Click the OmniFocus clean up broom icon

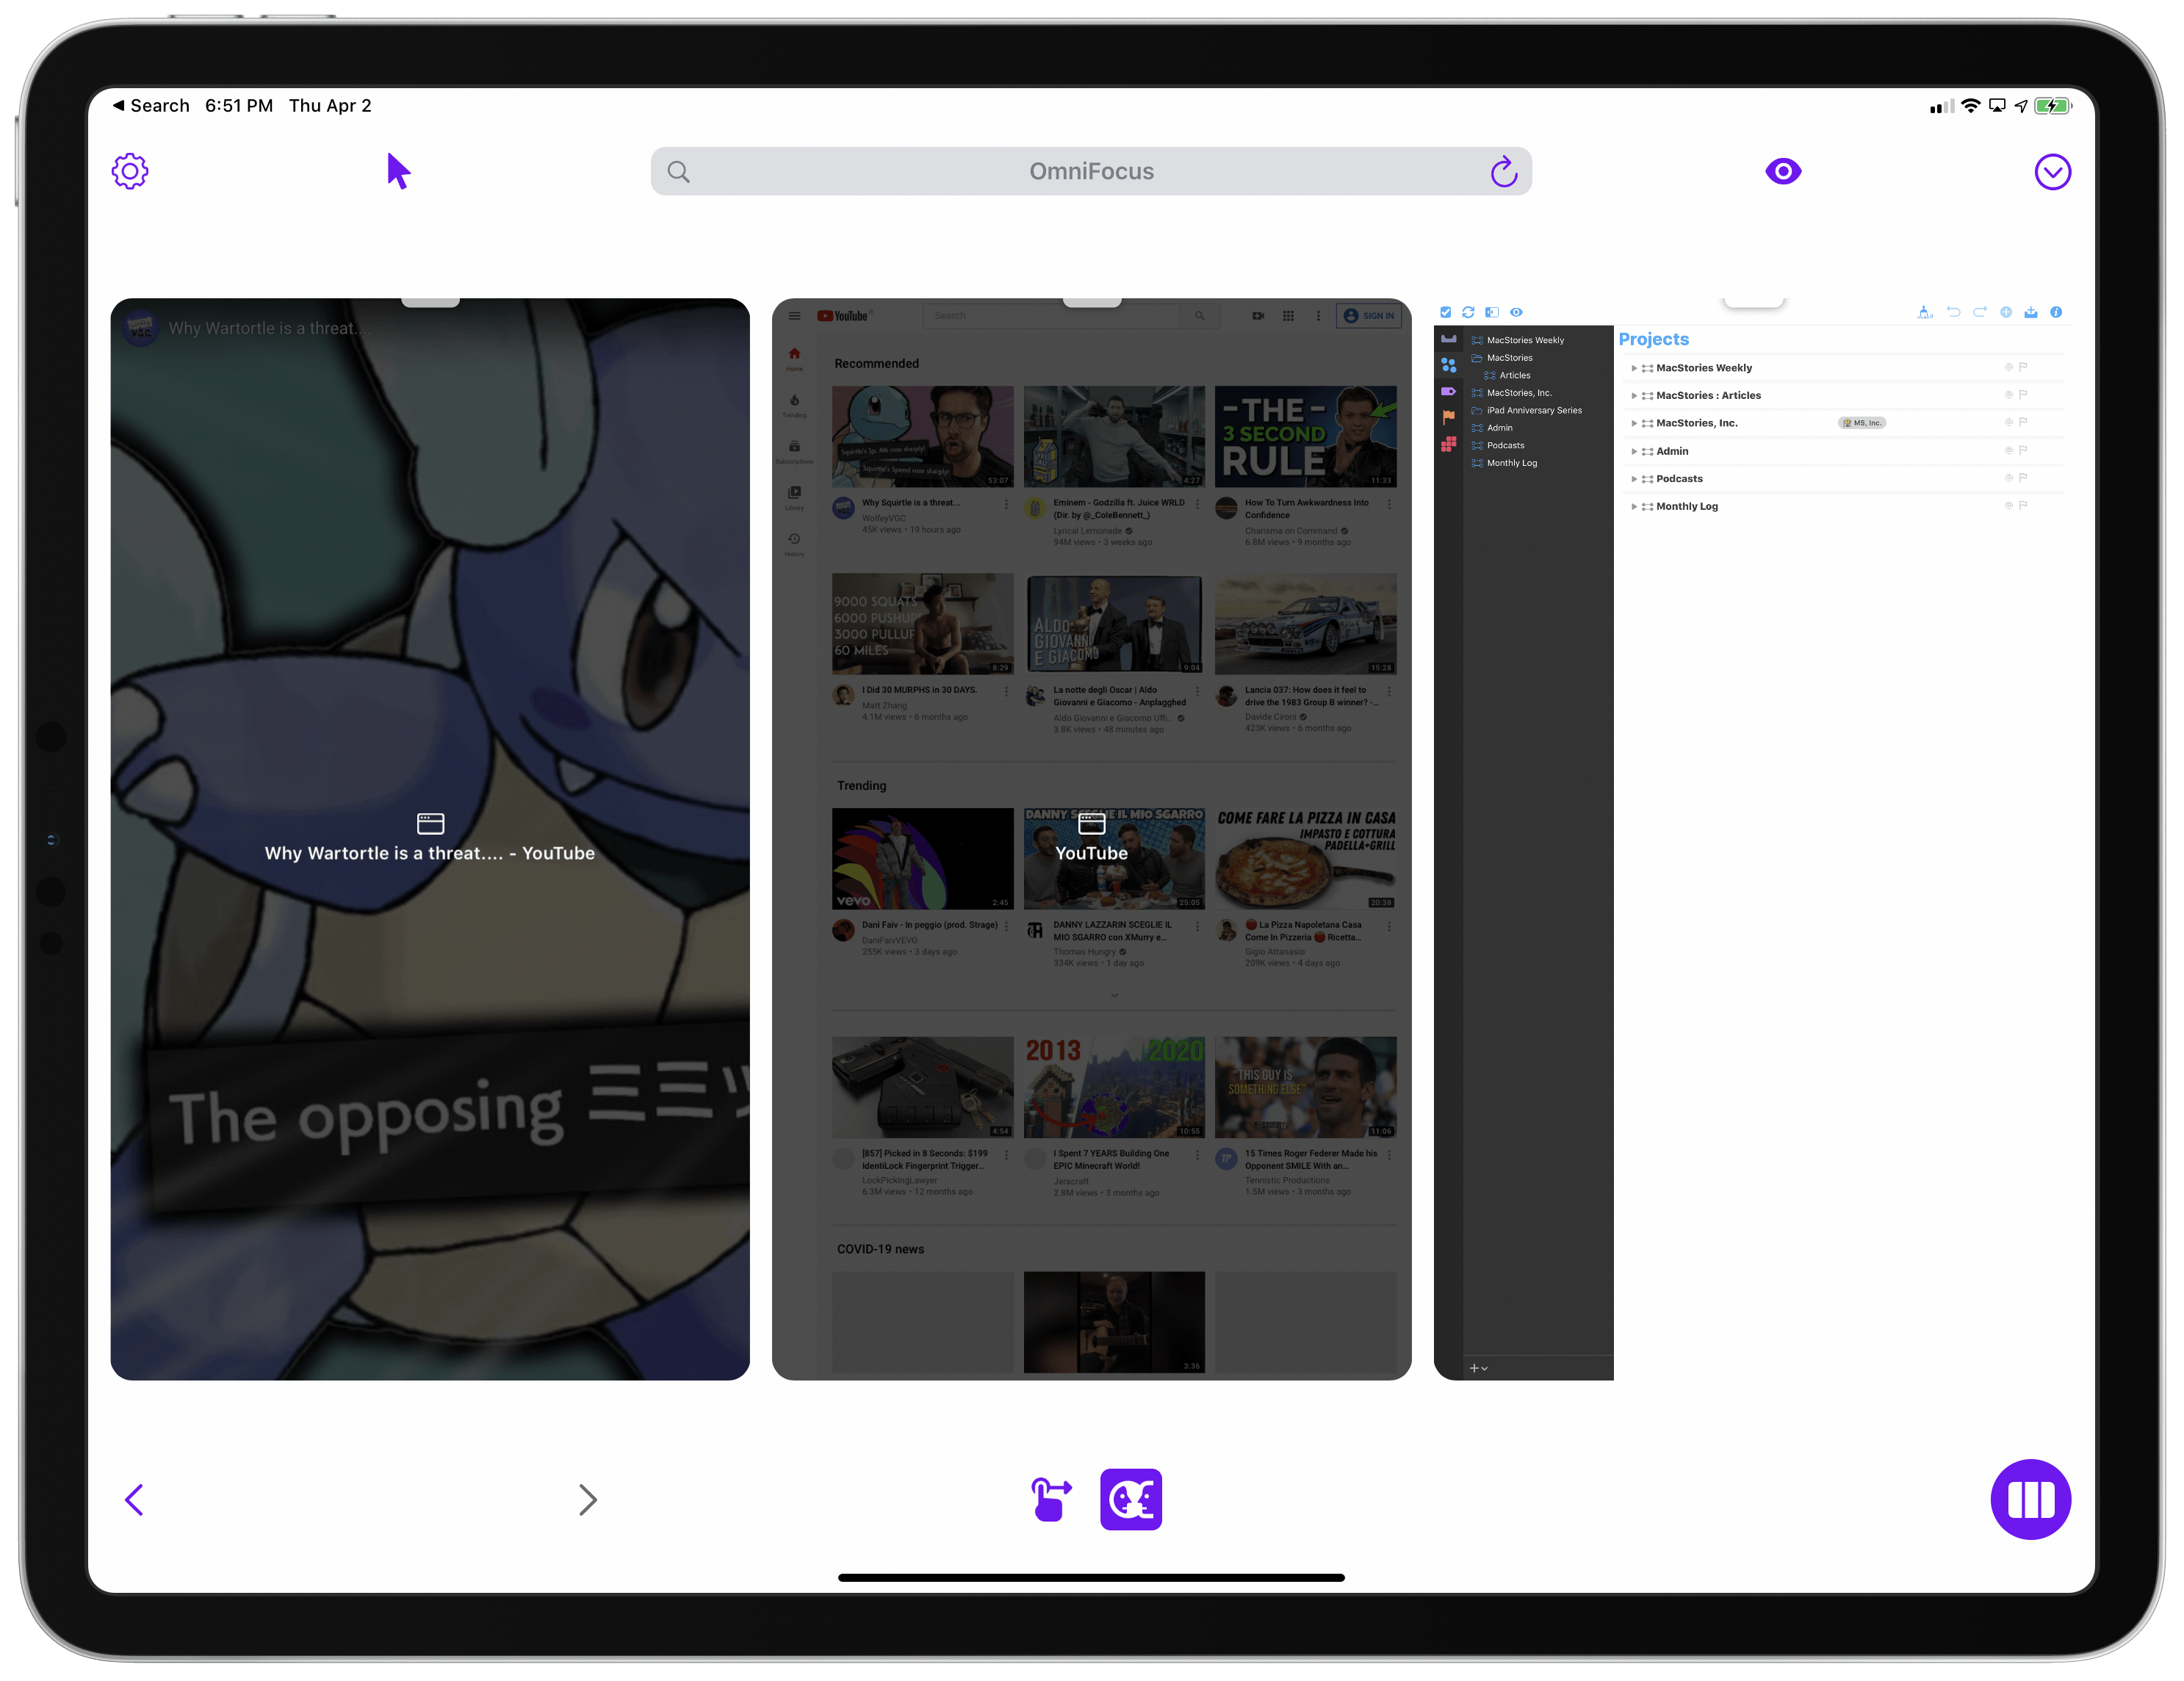click(1924, 313)
